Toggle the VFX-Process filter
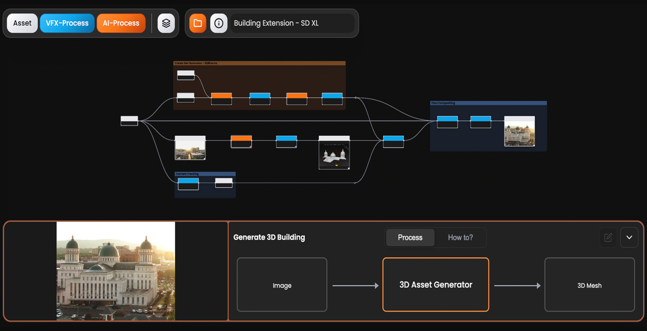This screenshot has height=331, width=647. point(67,23)
